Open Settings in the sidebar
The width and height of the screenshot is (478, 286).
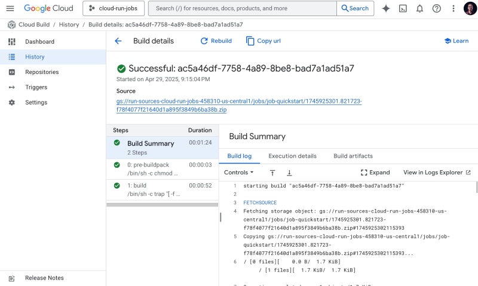pos(53,103)
